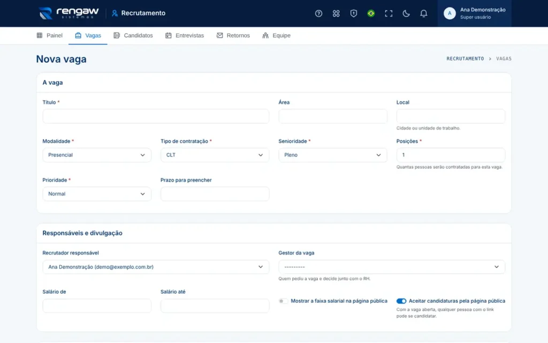Open the Ana Demonstração user menu
This screenshot has height=343, width=548.
tap(475, 13)
